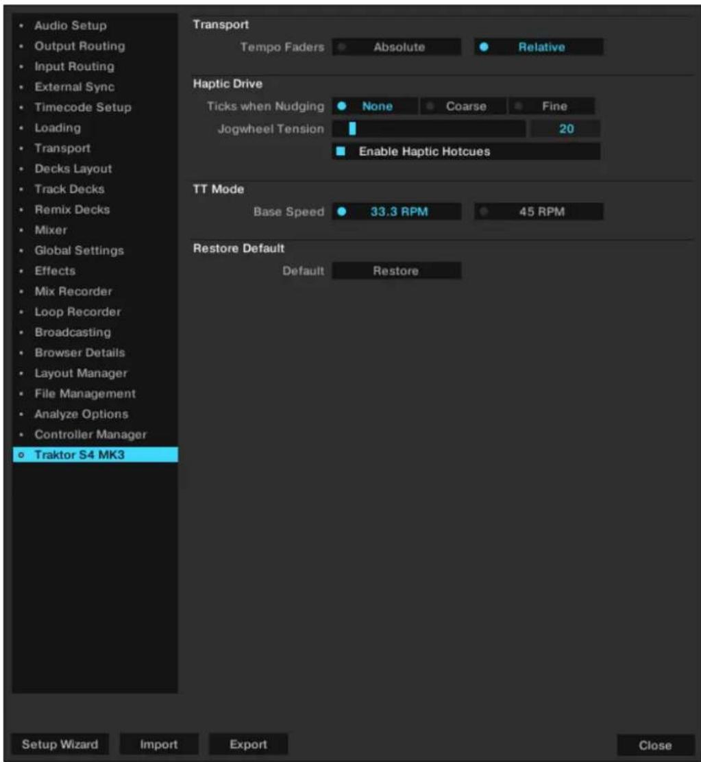701x762 pixels.
Task: Select Browser Details category
Action: [95, 352]
